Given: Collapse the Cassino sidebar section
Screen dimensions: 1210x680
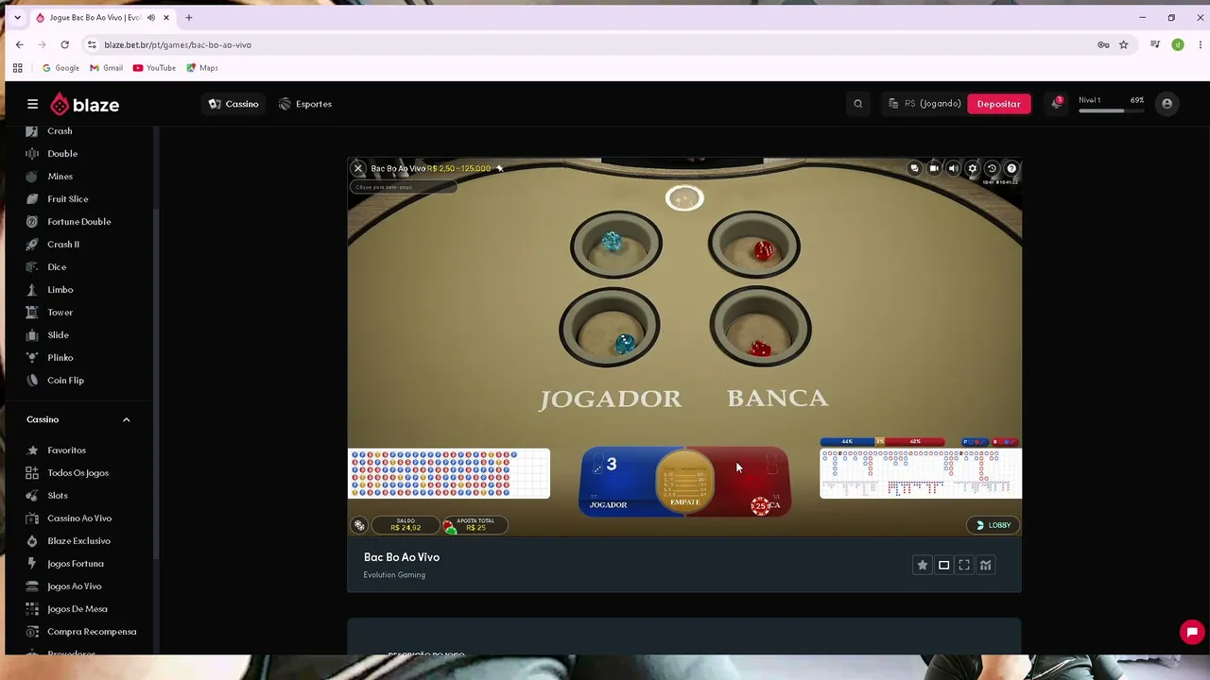Looking at the screenshot, I should [126, 419].
